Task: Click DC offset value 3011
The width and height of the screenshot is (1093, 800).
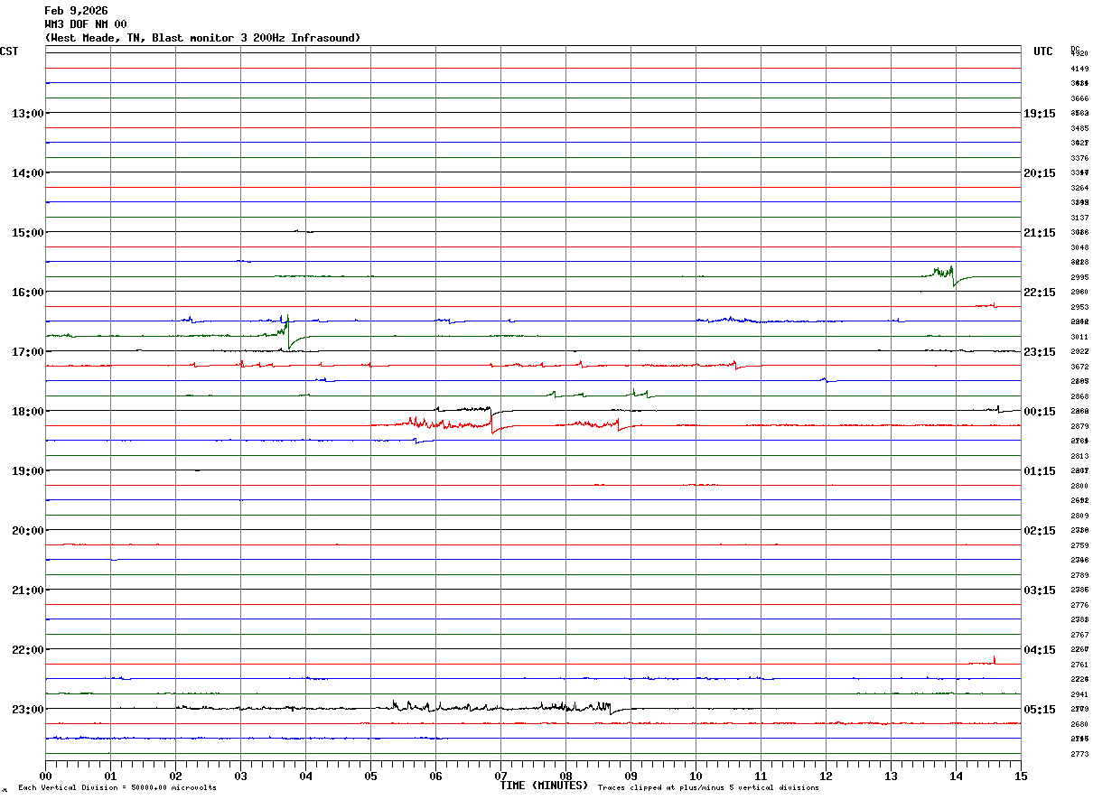Action: tap(1079, 337)
